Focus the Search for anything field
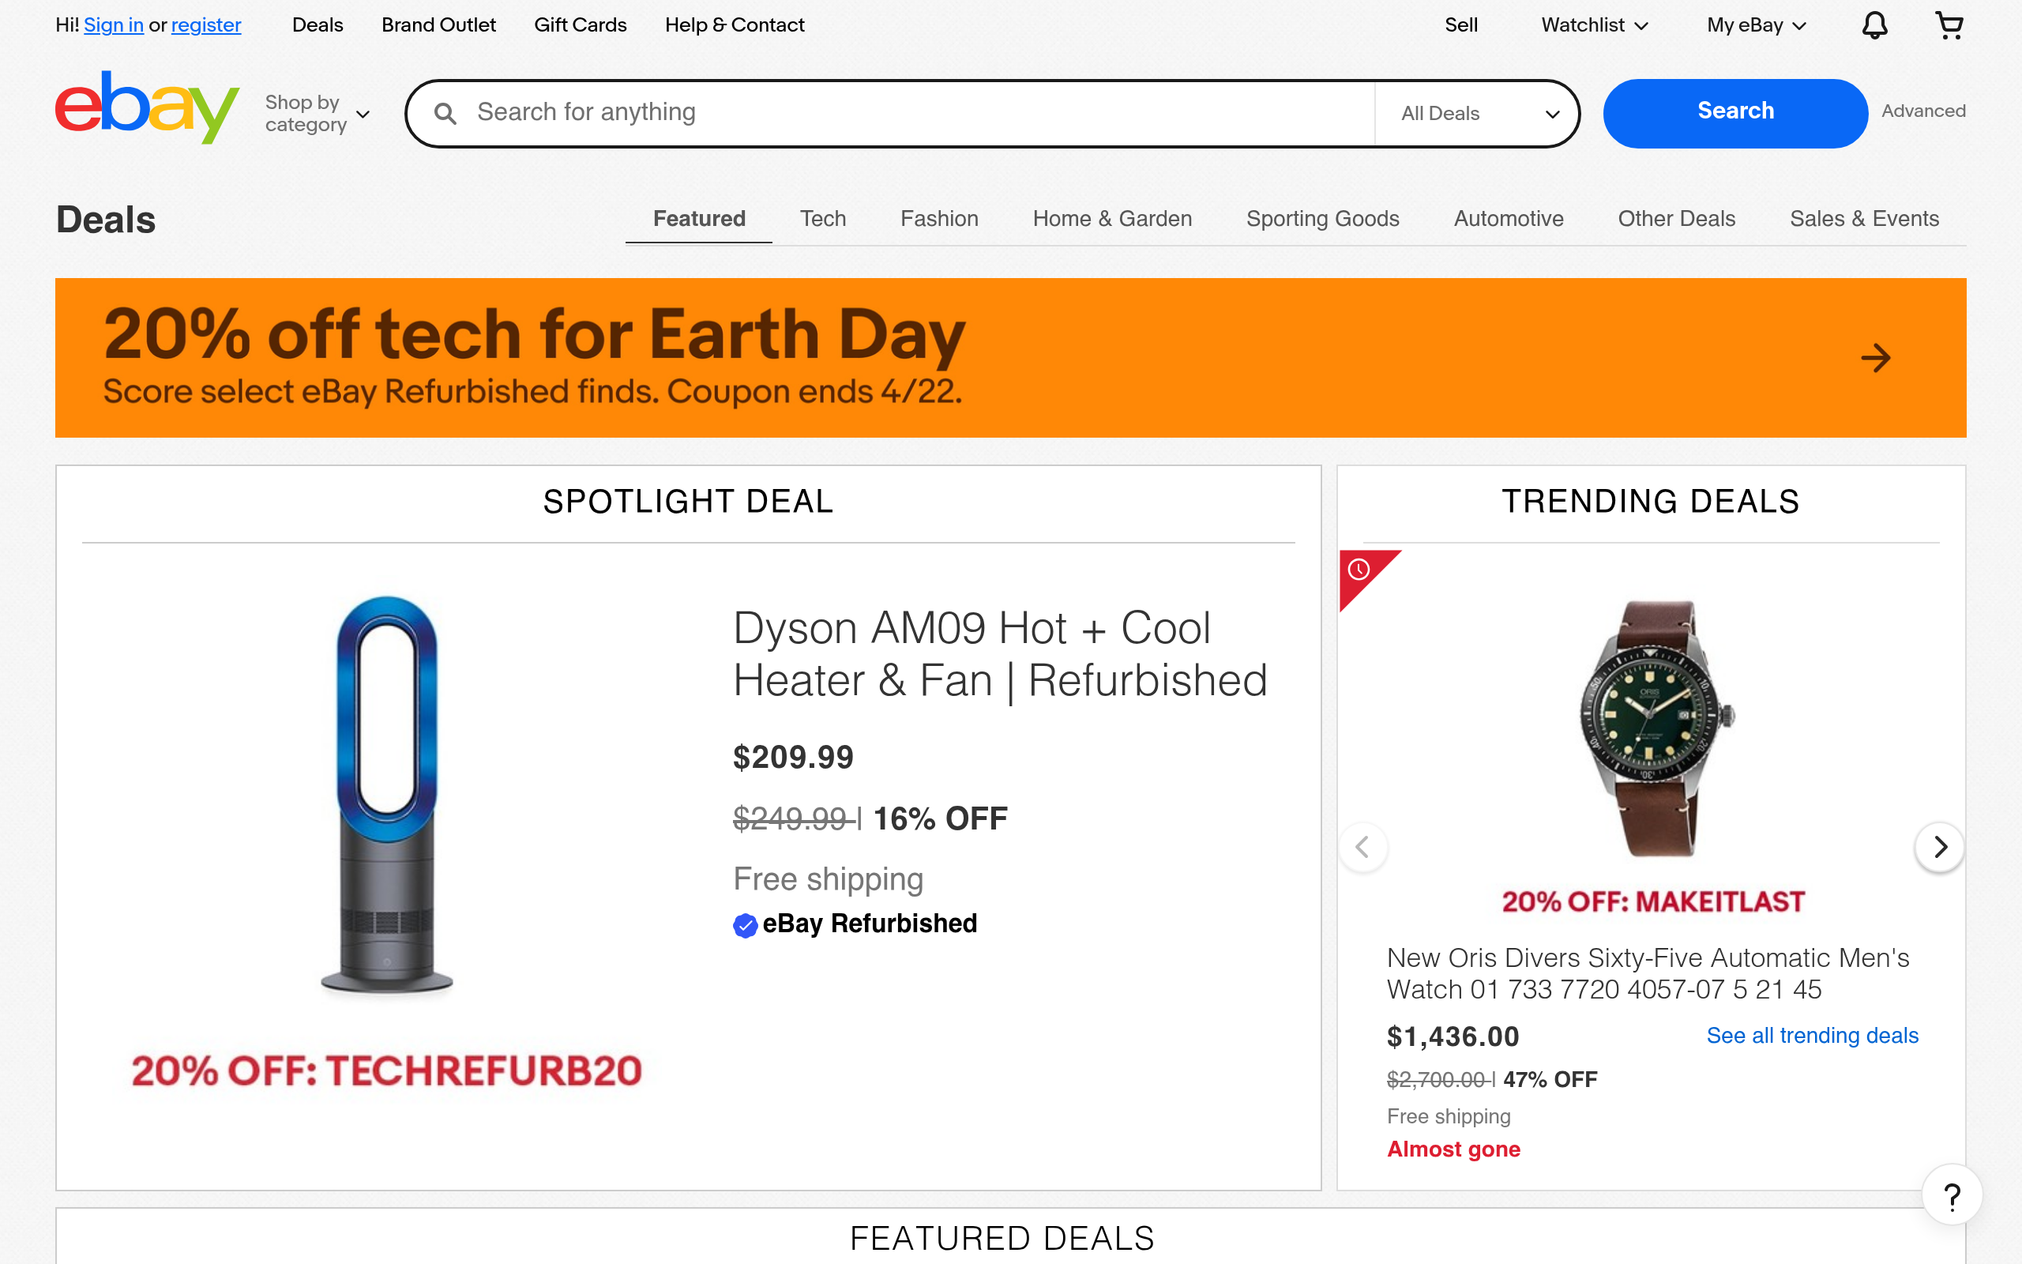Viewport: 2022px width, 1264px height. click(x=919, y=113)
